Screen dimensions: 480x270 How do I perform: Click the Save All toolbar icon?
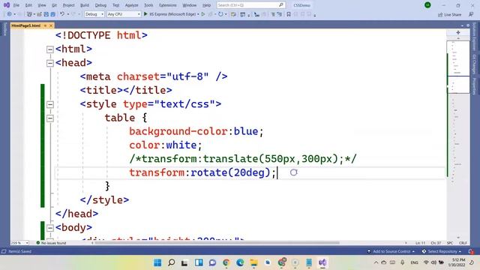[x=53, y=14]
